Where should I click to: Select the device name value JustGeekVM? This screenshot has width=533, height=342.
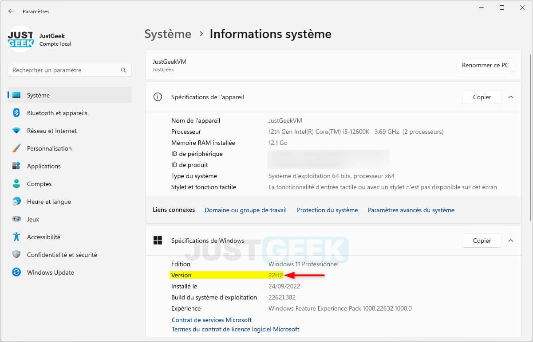285,120
